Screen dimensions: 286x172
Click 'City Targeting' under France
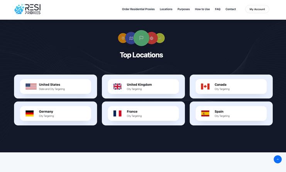click(x=134, y=116)
